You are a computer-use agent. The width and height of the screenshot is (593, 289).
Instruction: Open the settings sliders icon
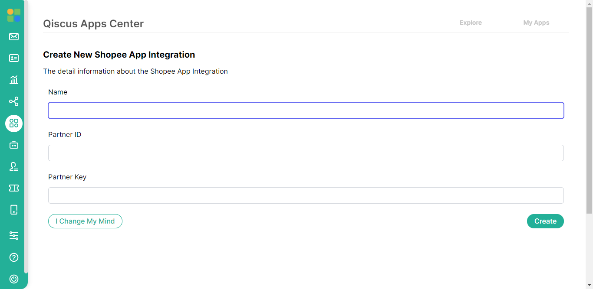[x=14, y=236]
